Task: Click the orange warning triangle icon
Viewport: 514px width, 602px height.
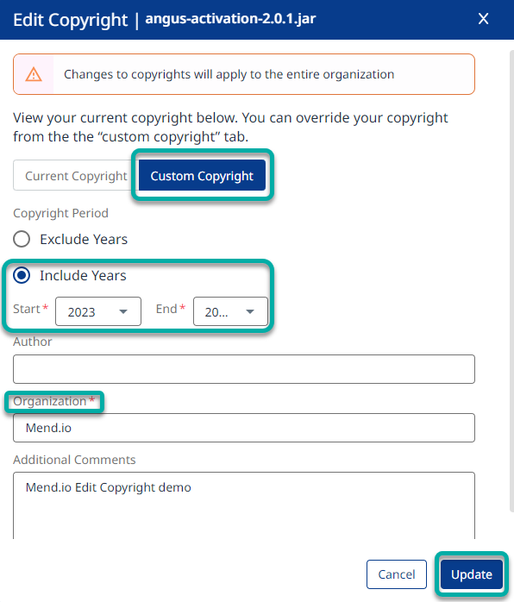Action: (34, 74)
